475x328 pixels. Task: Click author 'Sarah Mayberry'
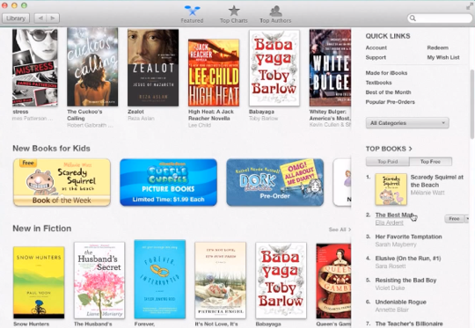coord(396,244)
